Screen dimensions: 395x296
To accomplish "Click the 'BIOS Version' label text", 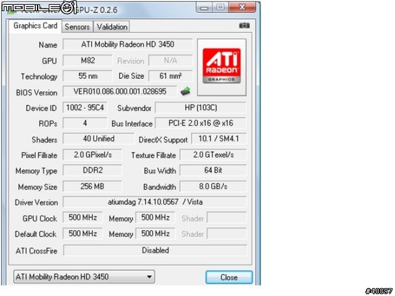I will [36, 92].
